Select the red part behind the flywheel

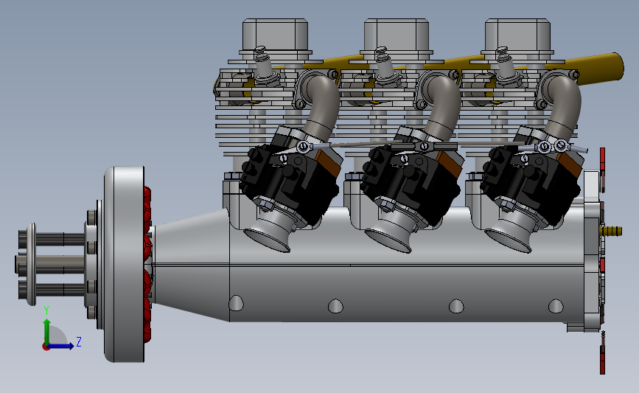click(x=147, y=264)
